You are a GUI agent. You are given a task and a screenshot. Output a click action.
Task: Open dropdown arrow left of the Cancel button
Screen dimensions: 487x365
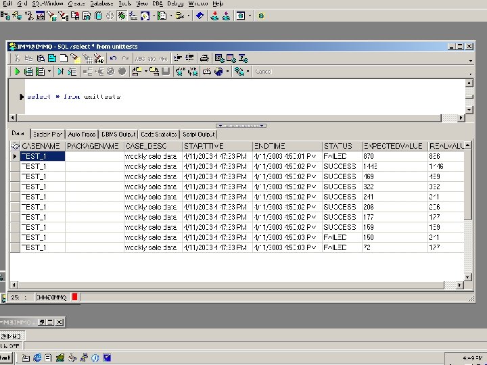(x=248, y=72)
